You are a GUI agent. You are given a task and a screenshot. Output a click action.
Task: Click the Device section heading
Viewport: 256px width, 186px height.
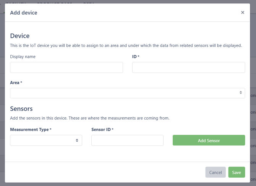point(20,36)
